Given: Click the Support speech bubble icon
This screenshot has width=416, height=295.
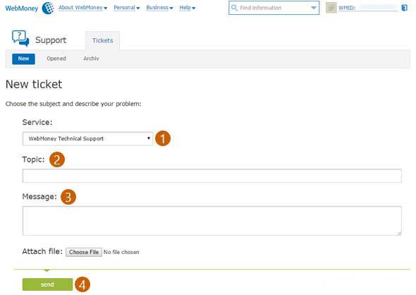Looking at the screenshot, I should point(20,38).
